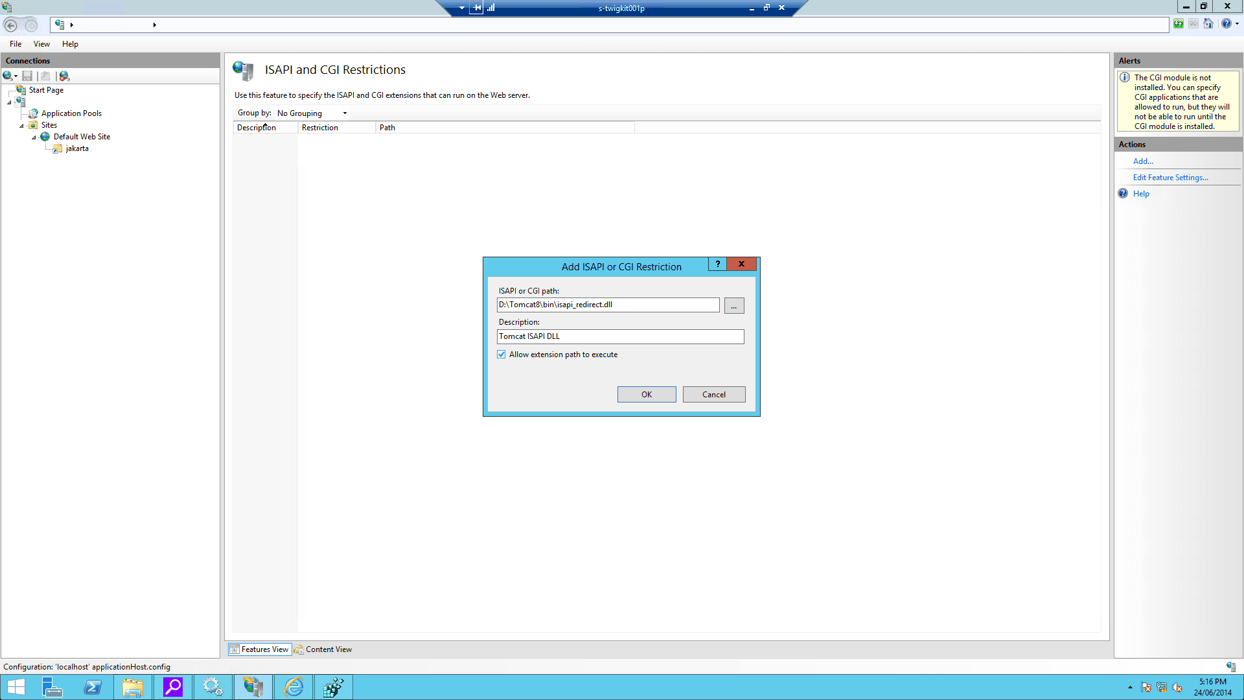This screenshot has width=1244, height=700.
Task: Click the Save connections floppy icon
Action: (x=27, y=76)
